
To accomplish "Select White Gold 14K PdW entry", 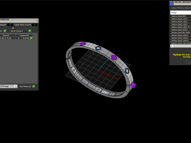I will [x=181, y=43].
